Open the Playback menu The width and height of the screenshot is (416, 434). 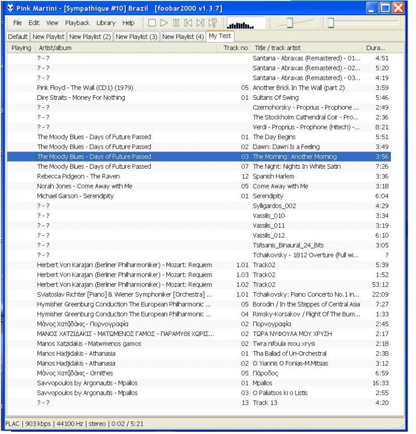click(77, 23)
